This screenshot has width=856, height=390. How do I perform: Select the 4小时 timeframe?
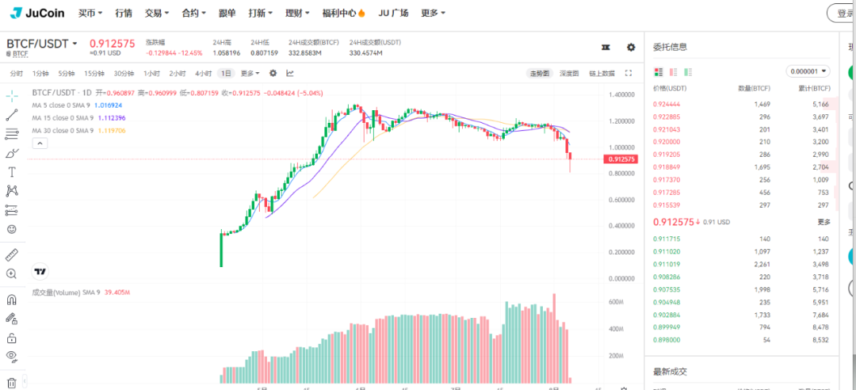point(204,73)
